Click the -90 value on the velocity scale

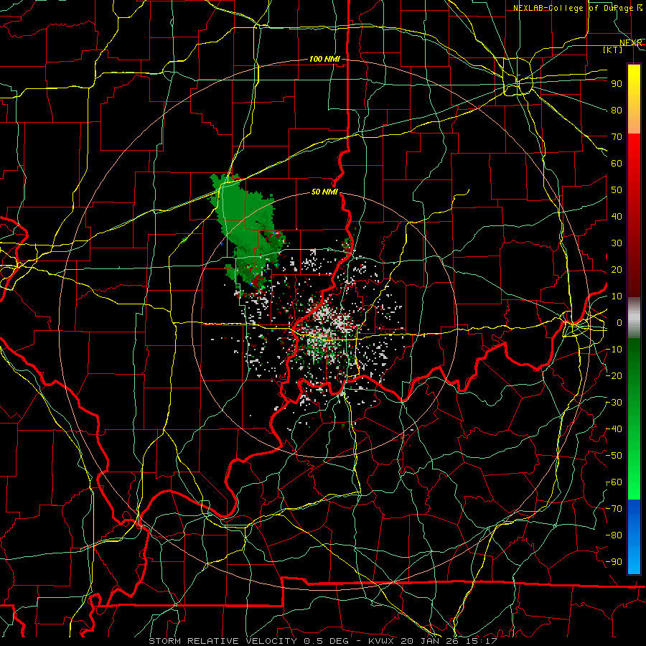coord(614,562)
